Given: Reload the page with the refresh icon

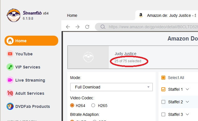Looking at the screenshot, I should 87,27.
